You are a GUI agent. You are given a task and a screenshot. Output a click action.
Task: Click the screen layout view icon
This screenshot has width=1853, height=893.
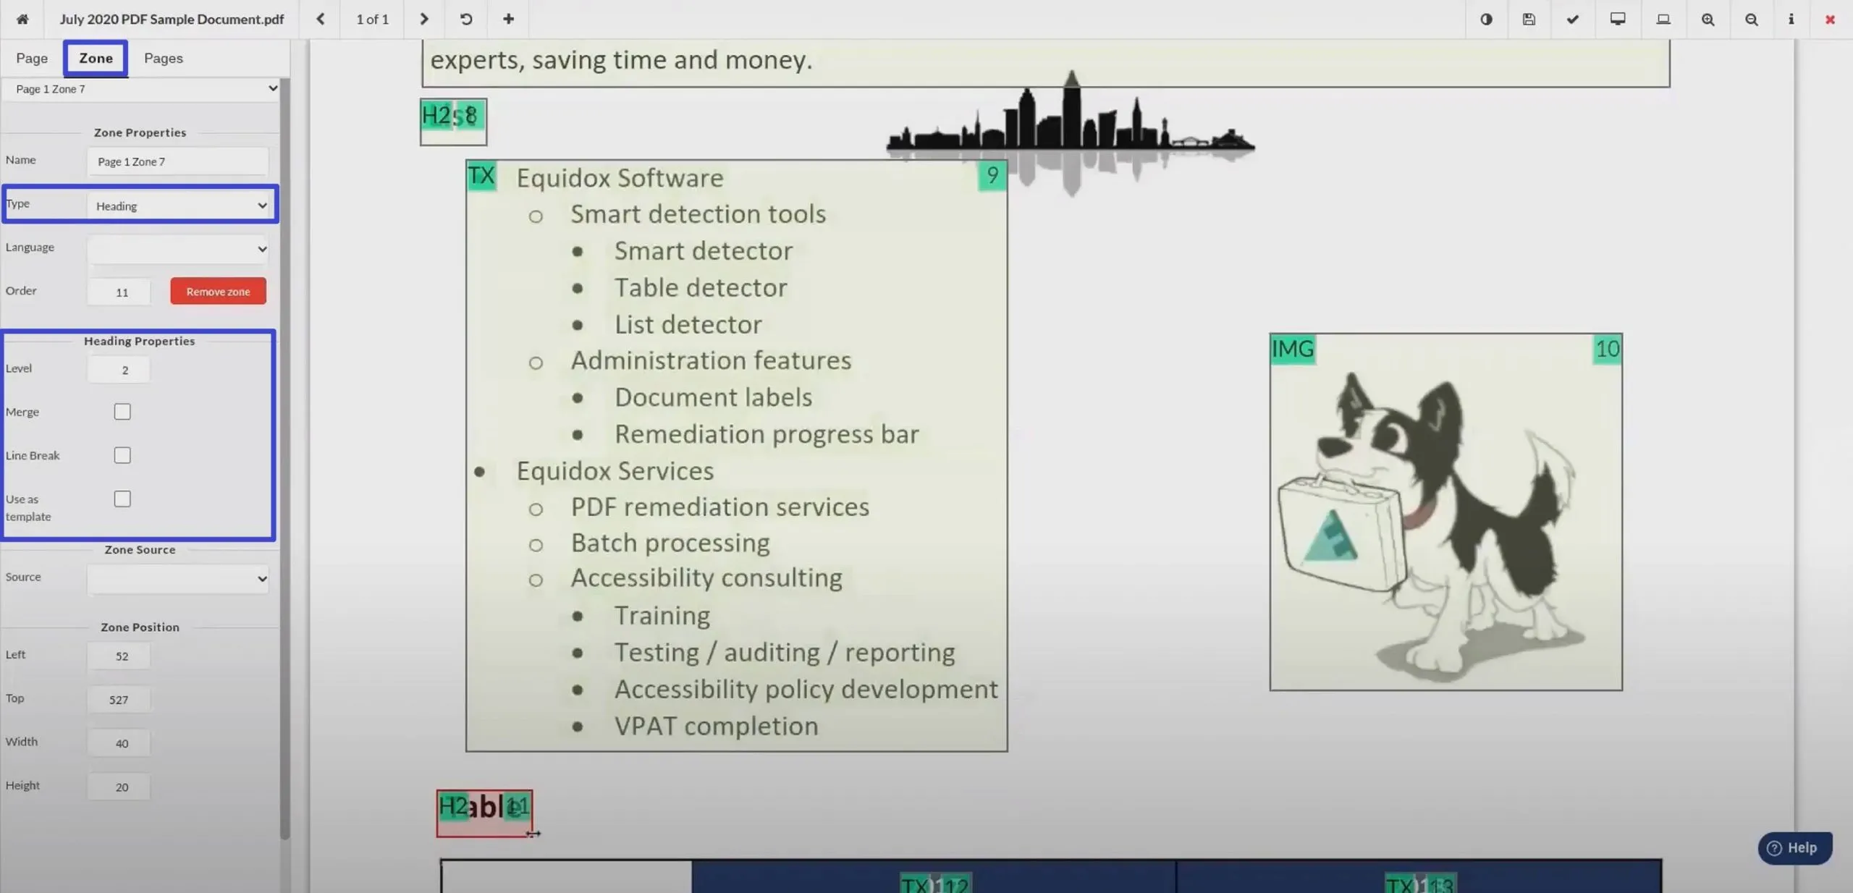[1616, 19]
